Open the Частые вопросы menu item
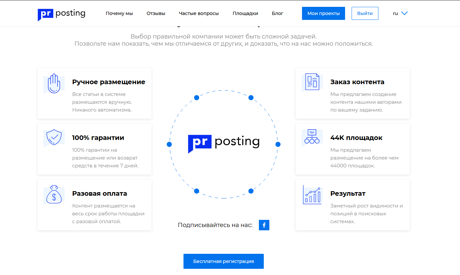 click(x=199, y=13)
